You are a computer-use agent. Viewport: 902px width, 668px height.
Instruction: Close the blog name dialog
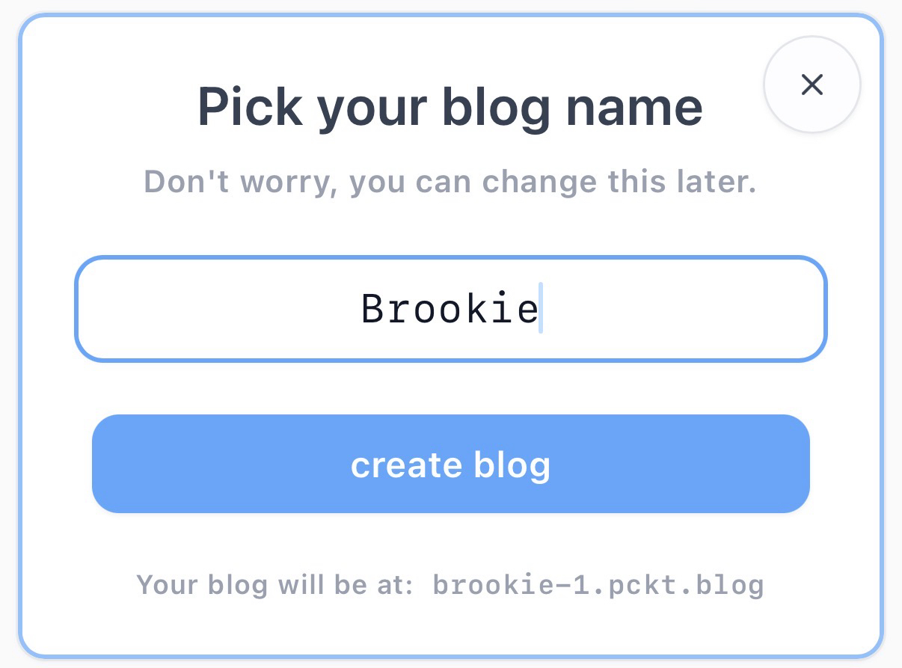812,85
